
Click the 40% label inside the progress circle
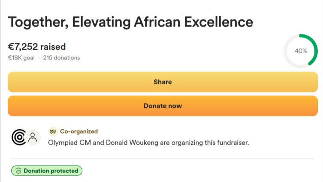coord(301,51)
